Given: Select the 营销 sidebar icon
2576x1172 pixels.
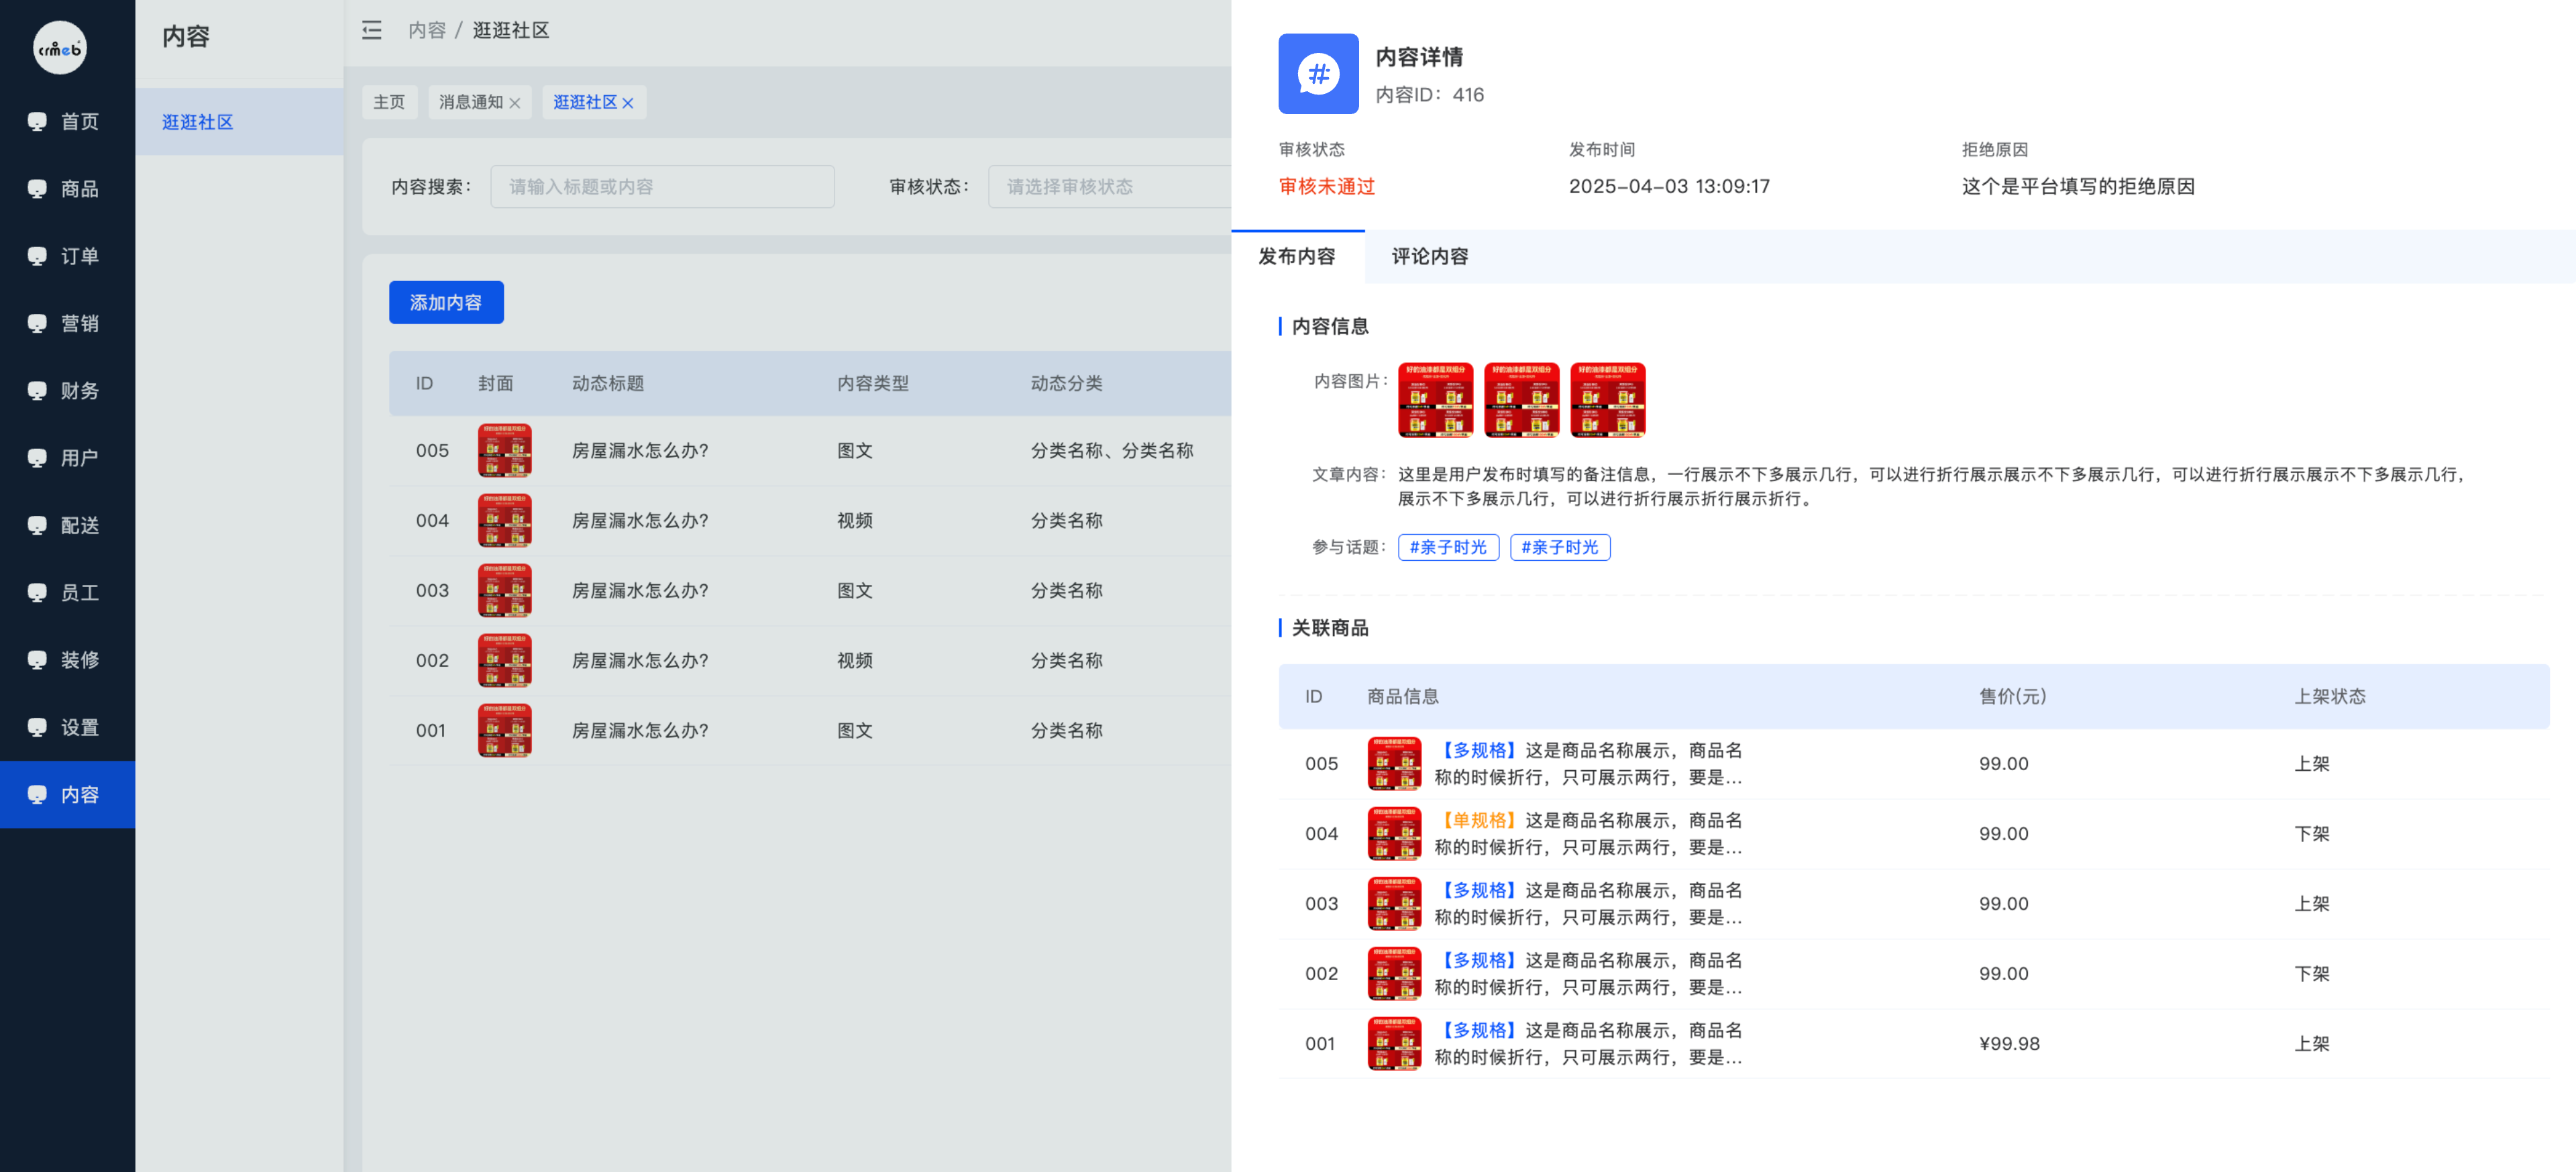Looking at the screenshot, I should 37,322.
